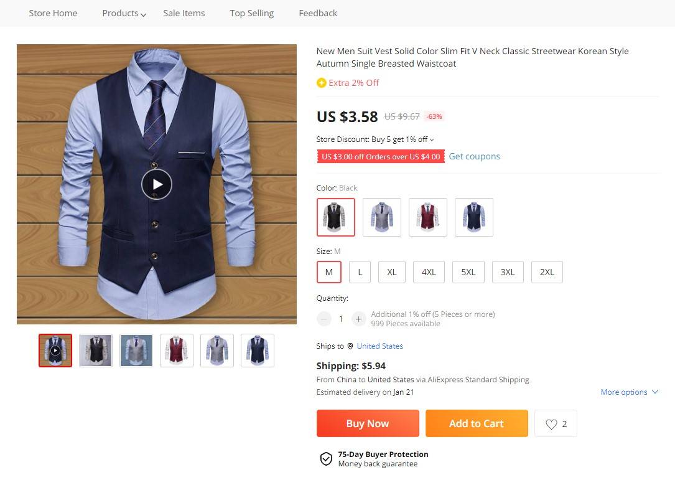Select the burgundy vest color swatch
This screenshot has width=675, height=485.
pos(428,217)
